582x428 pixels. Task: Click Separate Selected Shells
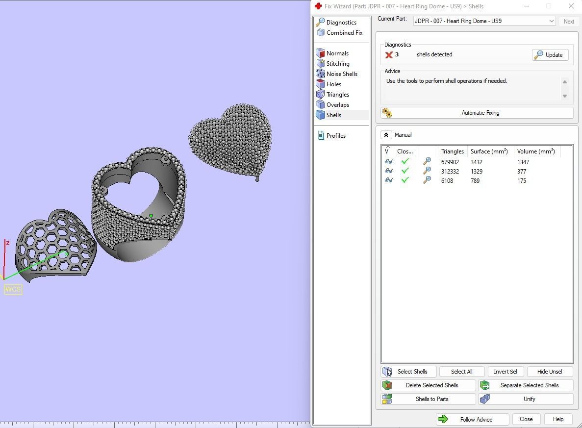pos(526,385)
